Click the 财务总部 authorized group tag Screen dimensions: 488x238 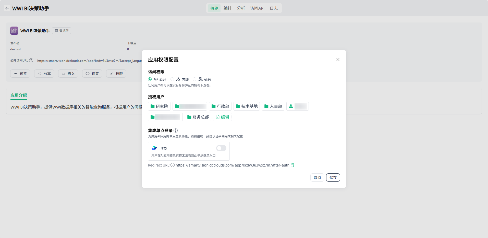tap(198, 117)
